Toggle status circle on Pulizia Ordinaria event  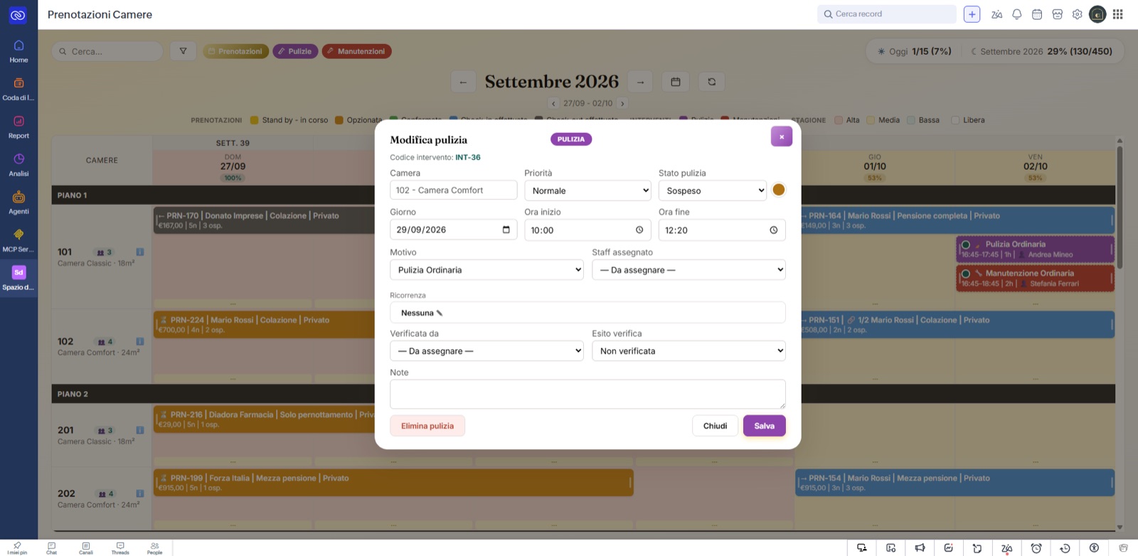[965, 245]
